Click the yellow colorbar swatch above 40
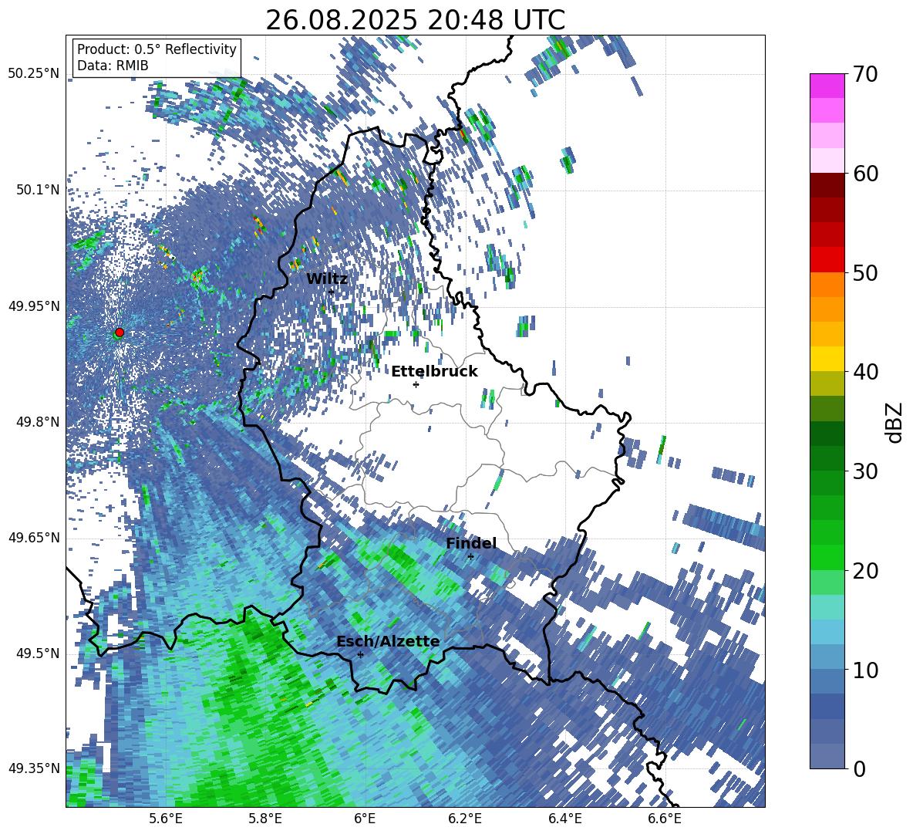 [x=827, y=359]
